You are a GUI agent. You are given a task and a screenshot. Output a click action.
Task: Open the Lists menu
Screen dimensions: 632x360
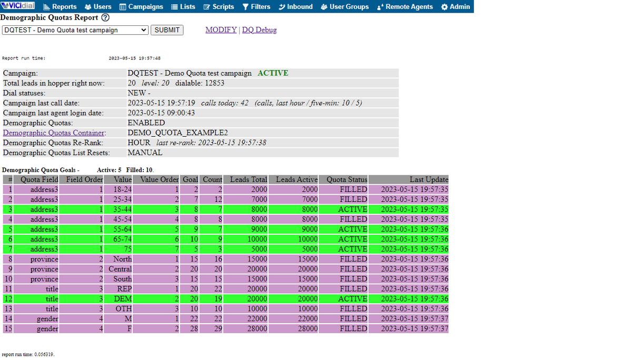(x=183, y=7)
